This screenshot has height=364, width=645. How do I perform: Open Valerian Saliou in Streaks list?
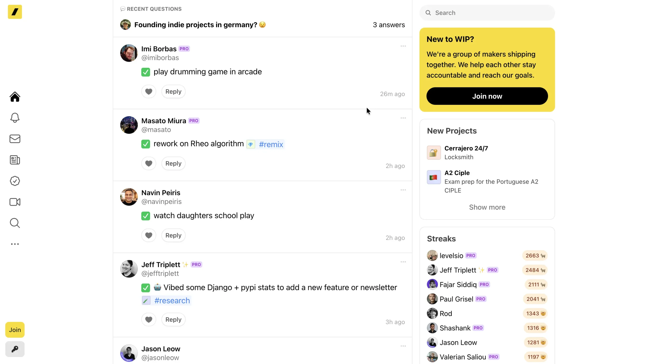(x=463, y=357)
